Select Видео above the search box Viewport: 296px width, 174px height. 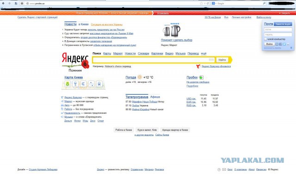point(169,54)
